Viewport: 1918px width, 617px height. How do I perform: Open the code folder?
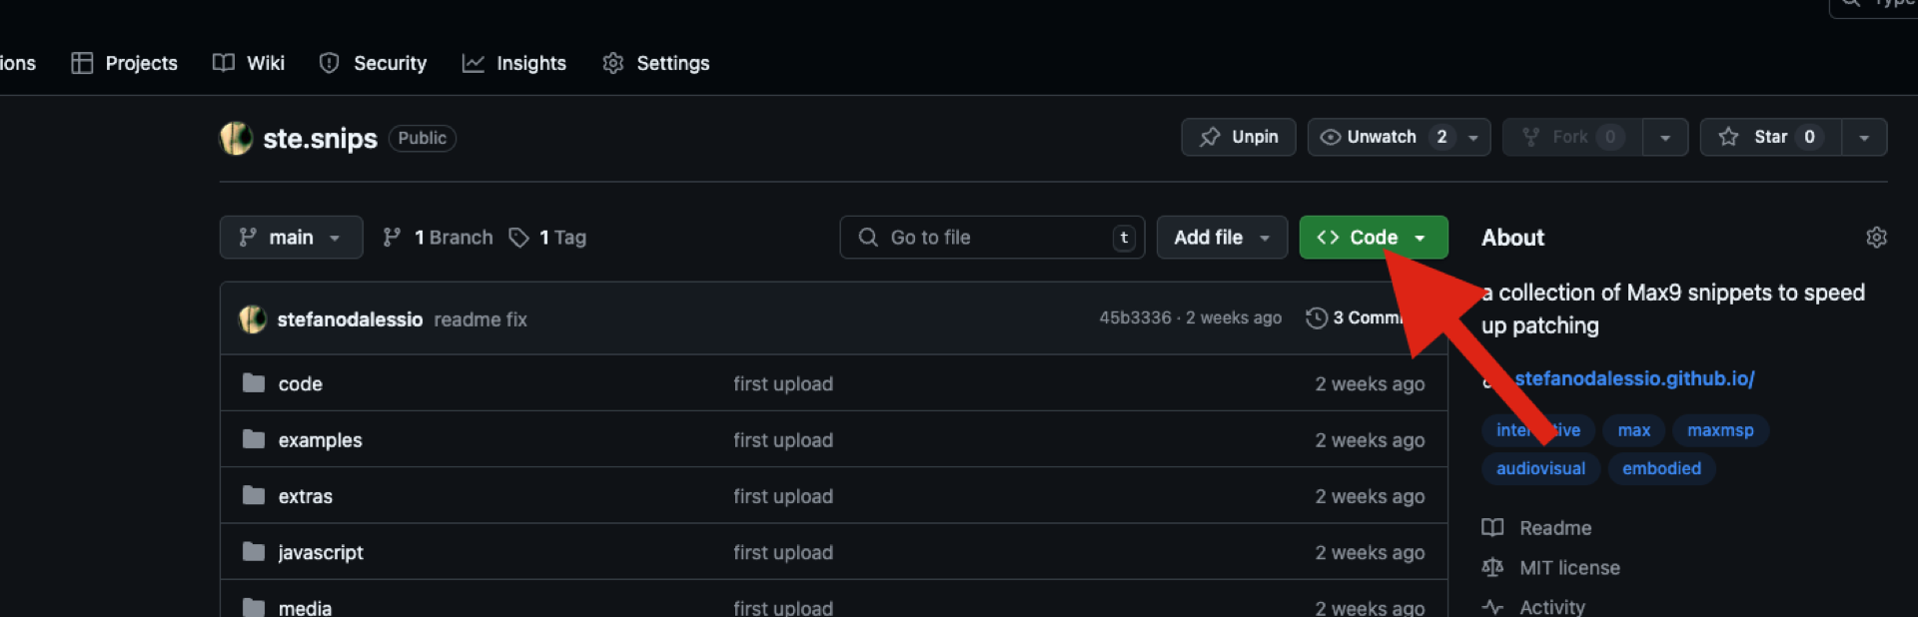tap(300, 384)
